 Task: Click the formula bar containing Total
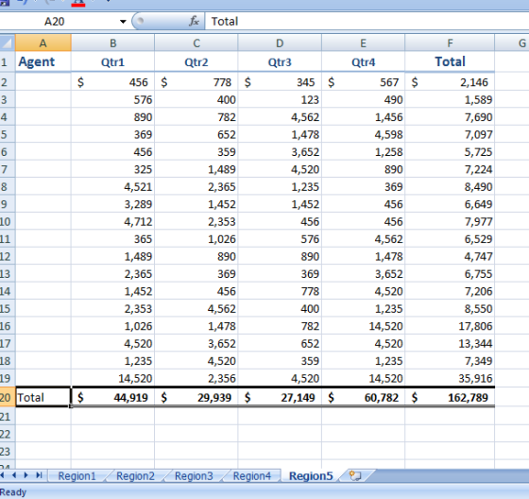pyautogui.click(x=367, y=22)
